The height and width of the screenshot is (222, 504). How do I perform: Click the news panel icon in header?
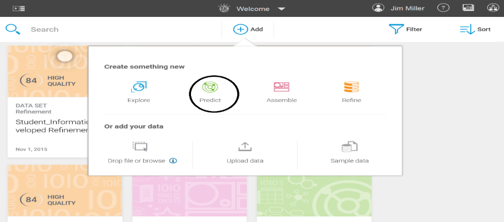click(468, 8)
